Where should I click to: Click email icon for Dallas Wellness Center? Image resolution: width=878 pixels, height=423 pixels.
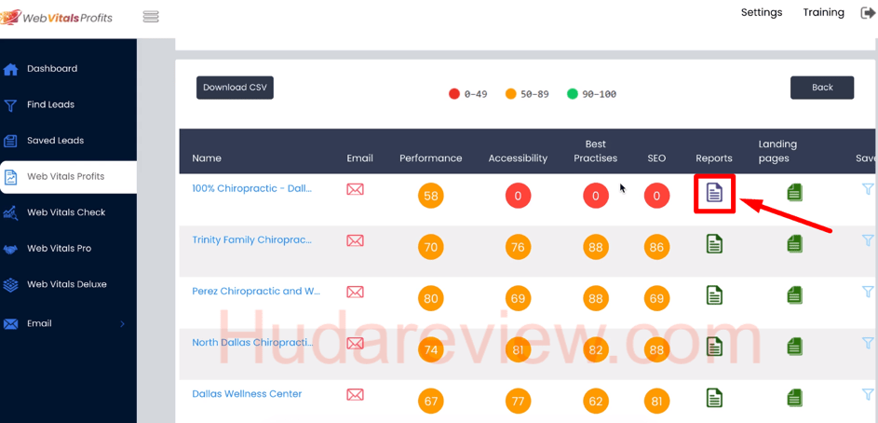click(x=355, y=395)
